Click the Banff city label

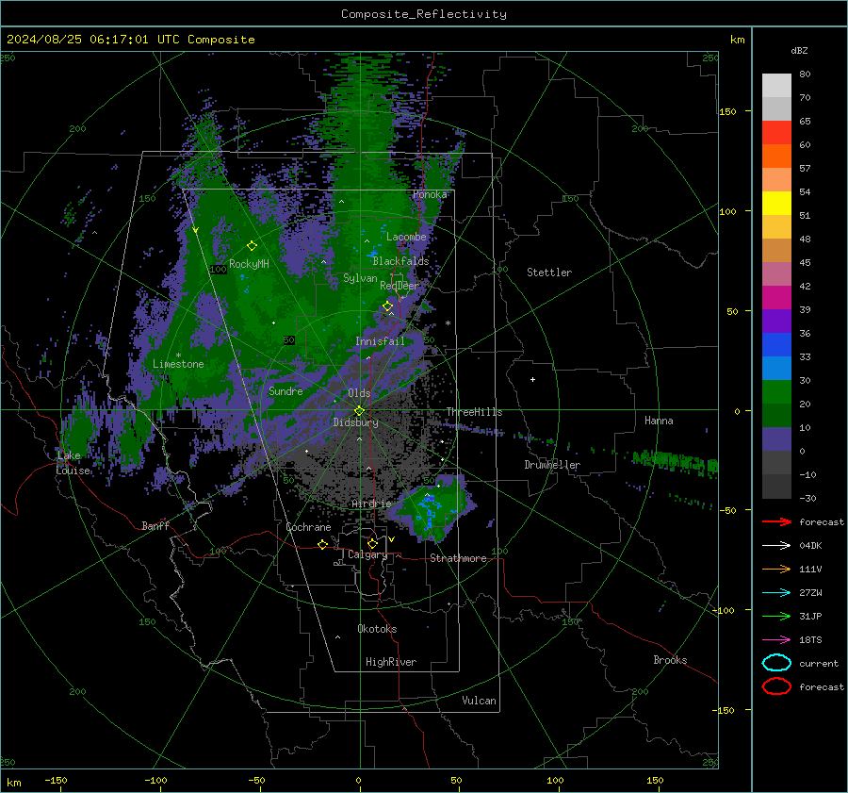(x=155, y=525)
